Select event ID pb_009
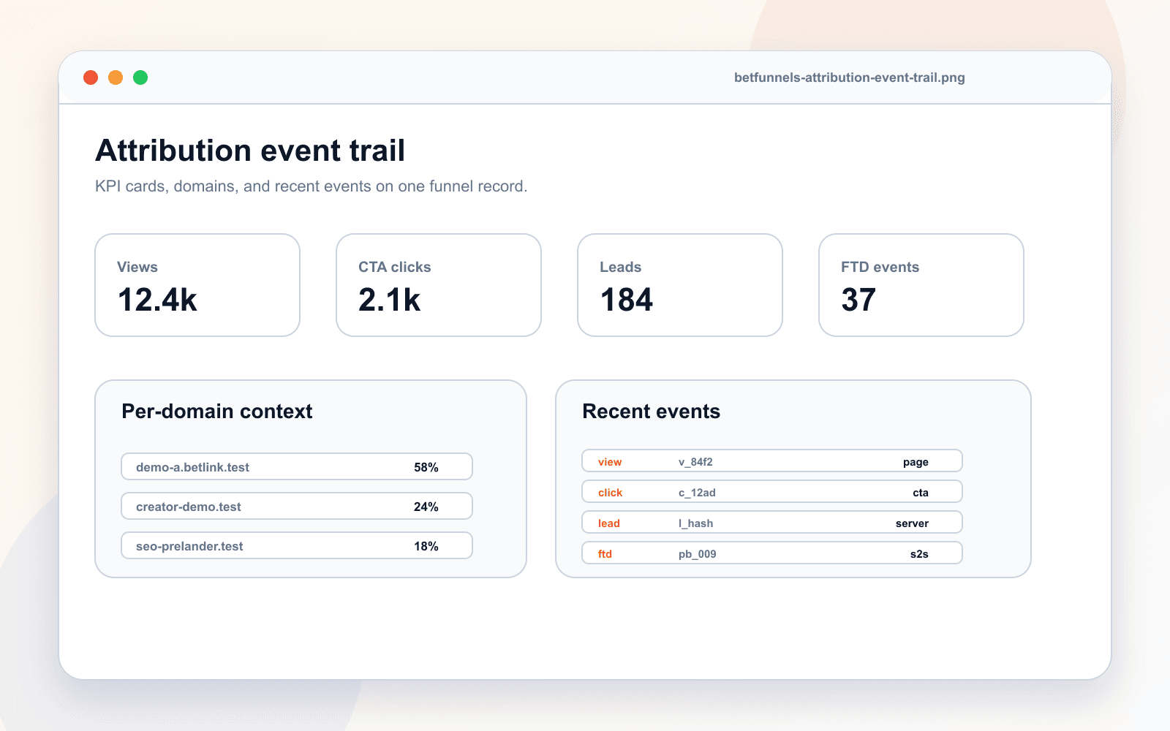The image size is (1170, 731). 698,554
